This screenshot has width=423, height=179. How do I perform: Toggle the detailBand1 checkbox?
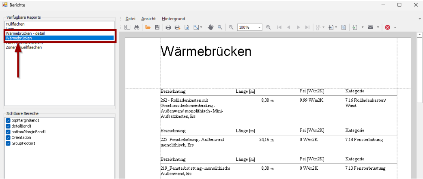pyautogui.click(x=8, y=126)
